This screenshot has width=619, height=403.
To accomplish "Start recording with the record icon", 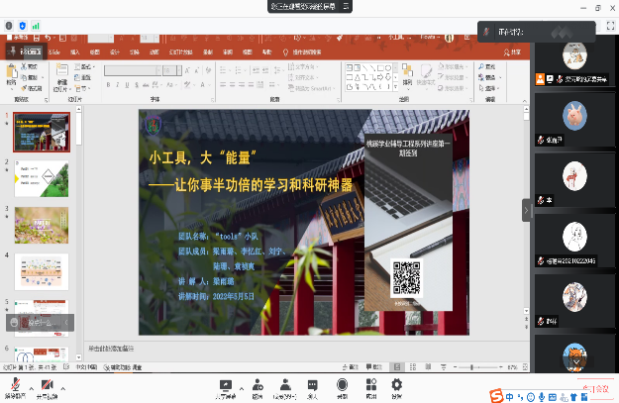I will (342, 385).
